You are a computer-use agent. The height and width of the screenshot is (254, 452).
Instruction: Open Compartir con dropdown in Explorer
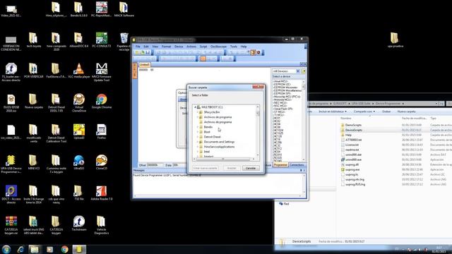coord(364,111)
